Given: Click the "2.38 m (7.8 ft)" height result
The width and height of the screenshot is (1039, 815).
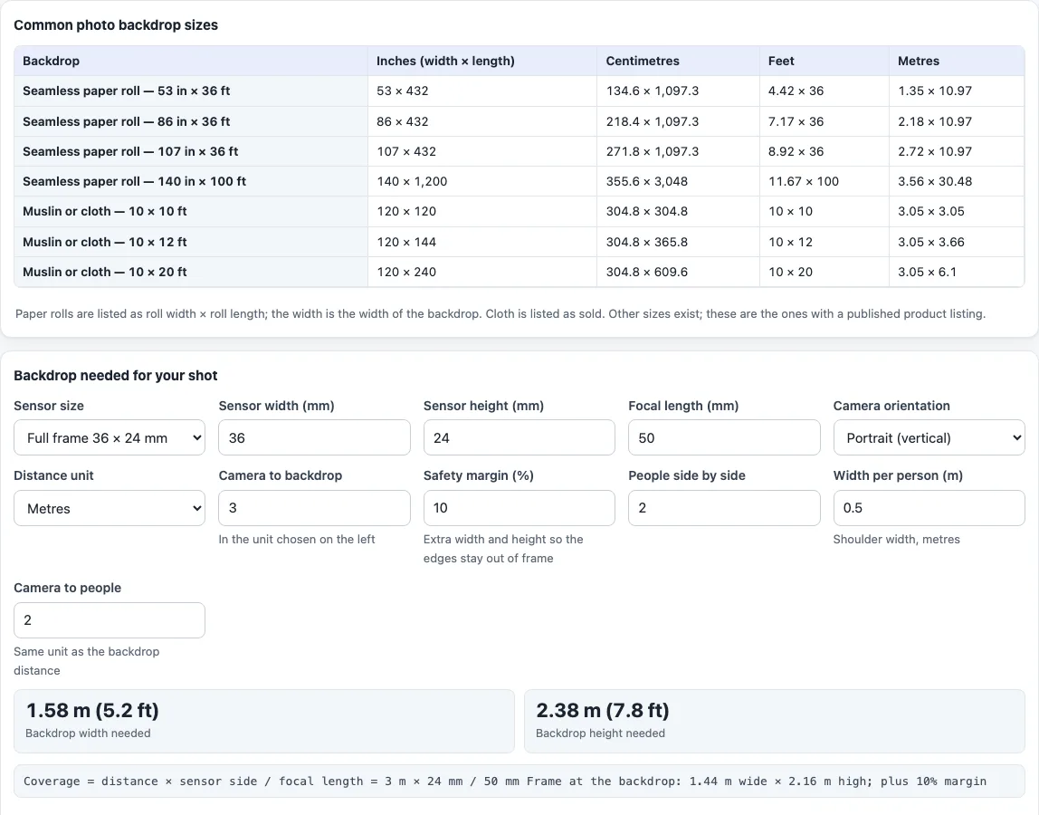Looking at the screenshot, I should coord(603,710).
